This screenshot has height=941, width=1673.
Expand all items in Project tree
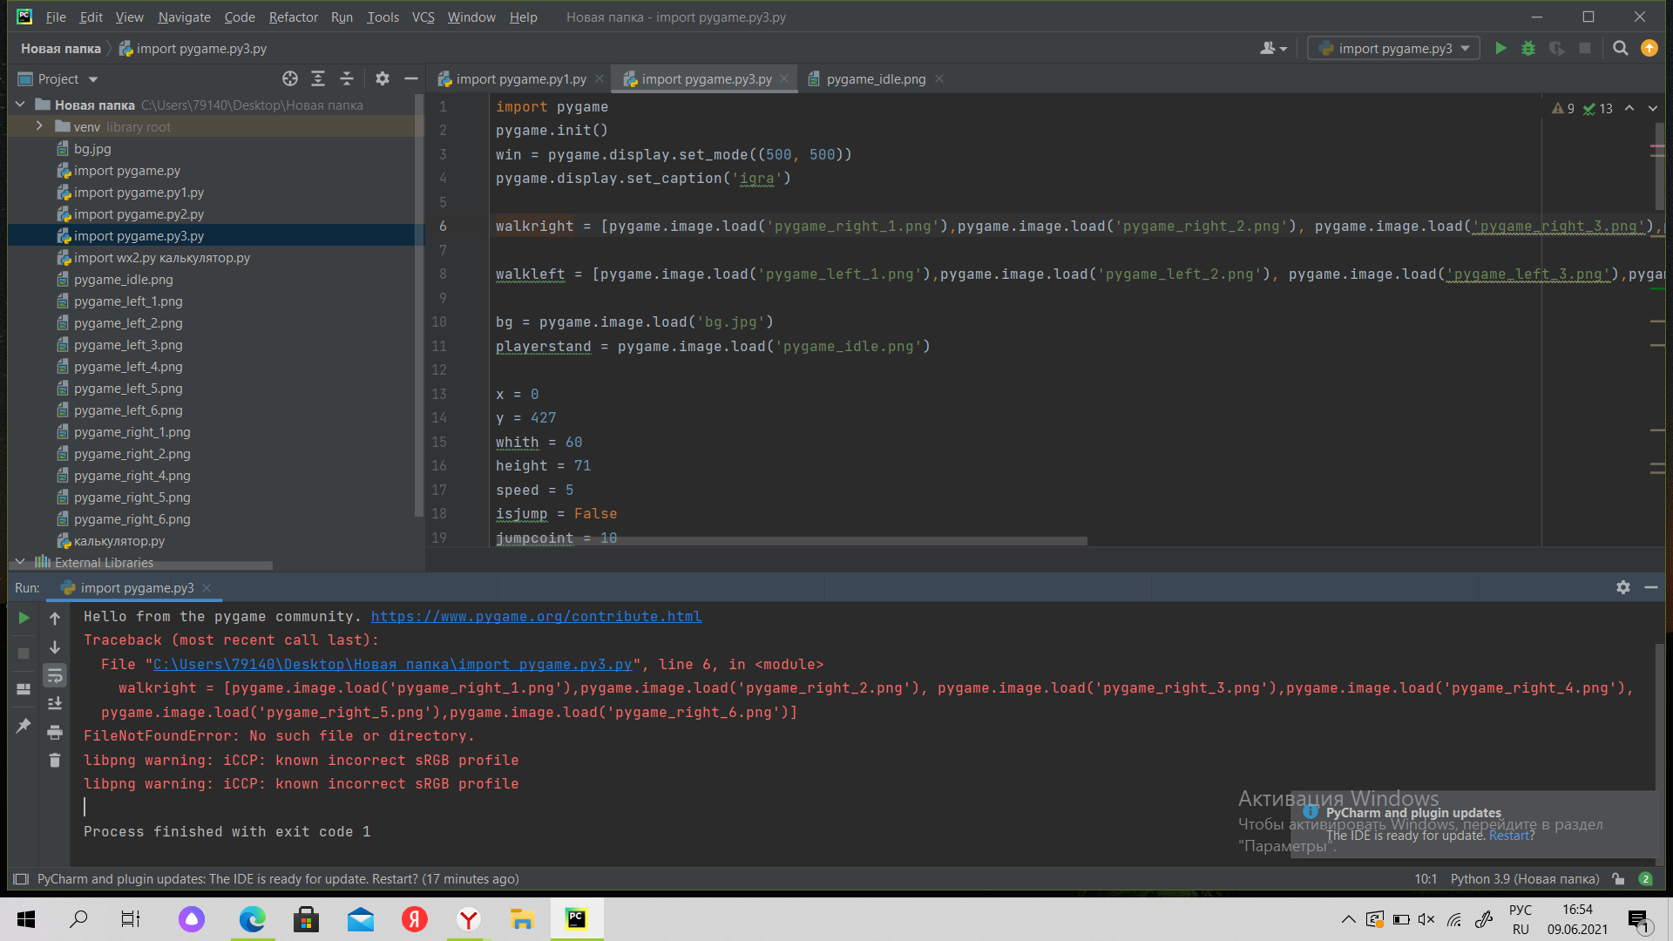pos(318,79)
